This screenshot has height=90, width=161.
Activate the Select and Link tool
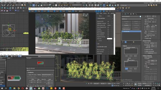point(8,5)
